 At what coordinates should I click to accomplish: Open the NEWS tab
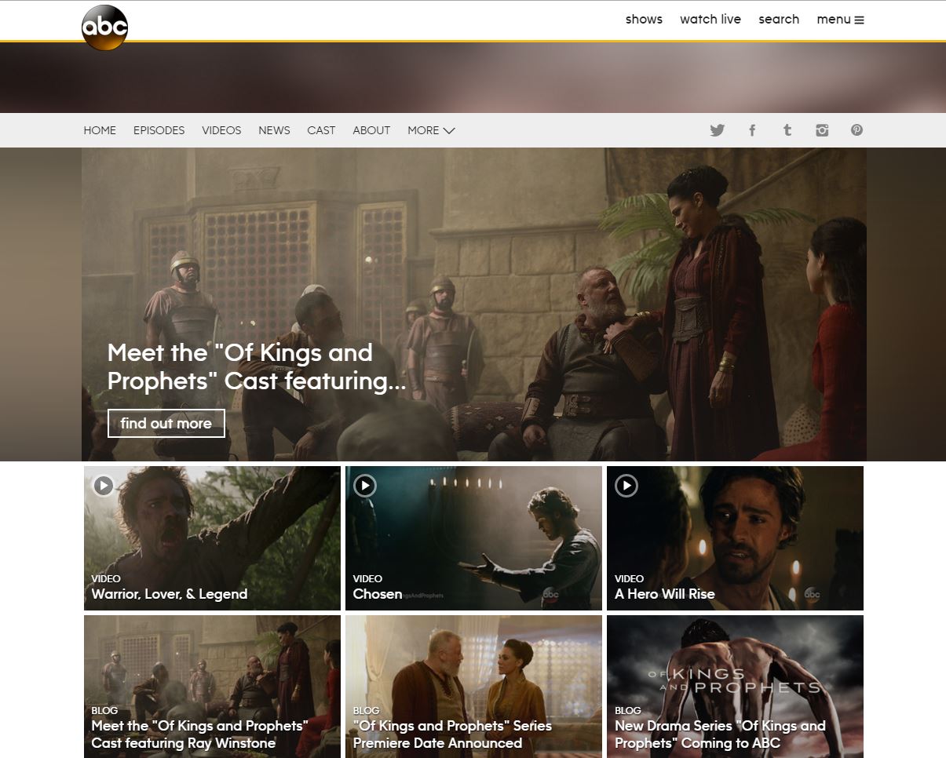(274, 130)
